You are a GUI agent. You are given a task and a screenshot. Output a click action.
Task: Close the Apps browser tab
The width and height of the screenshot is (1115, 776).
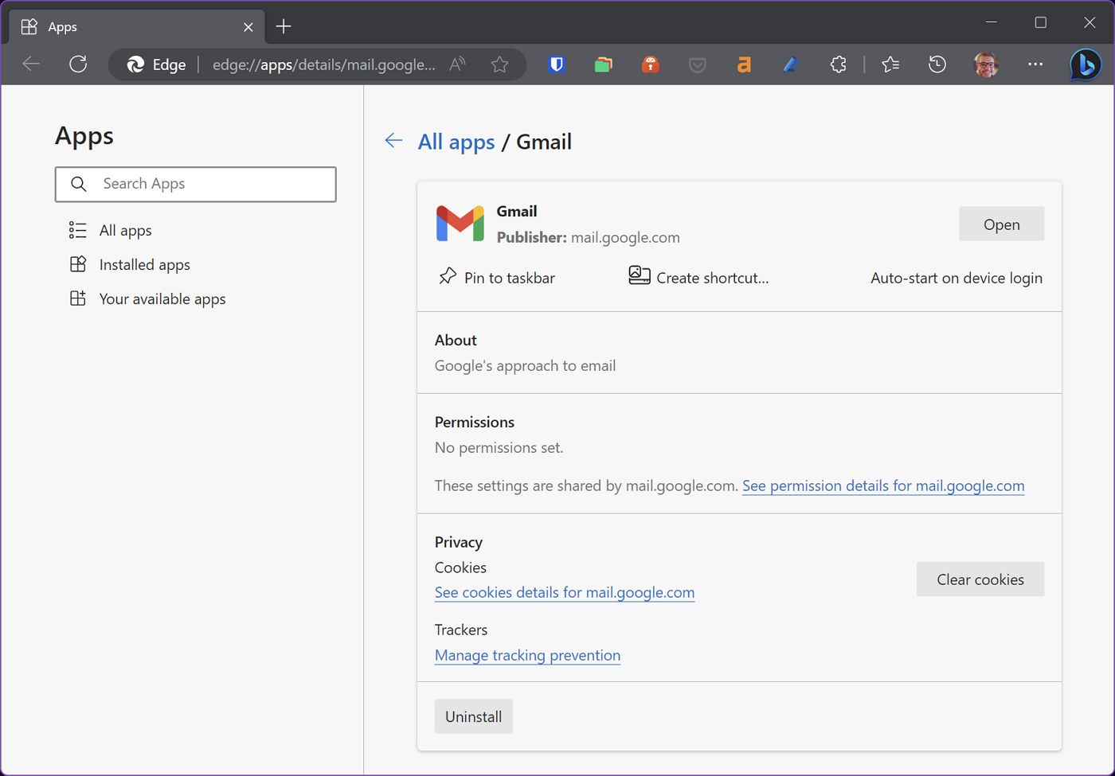click(x=248, y=27)
